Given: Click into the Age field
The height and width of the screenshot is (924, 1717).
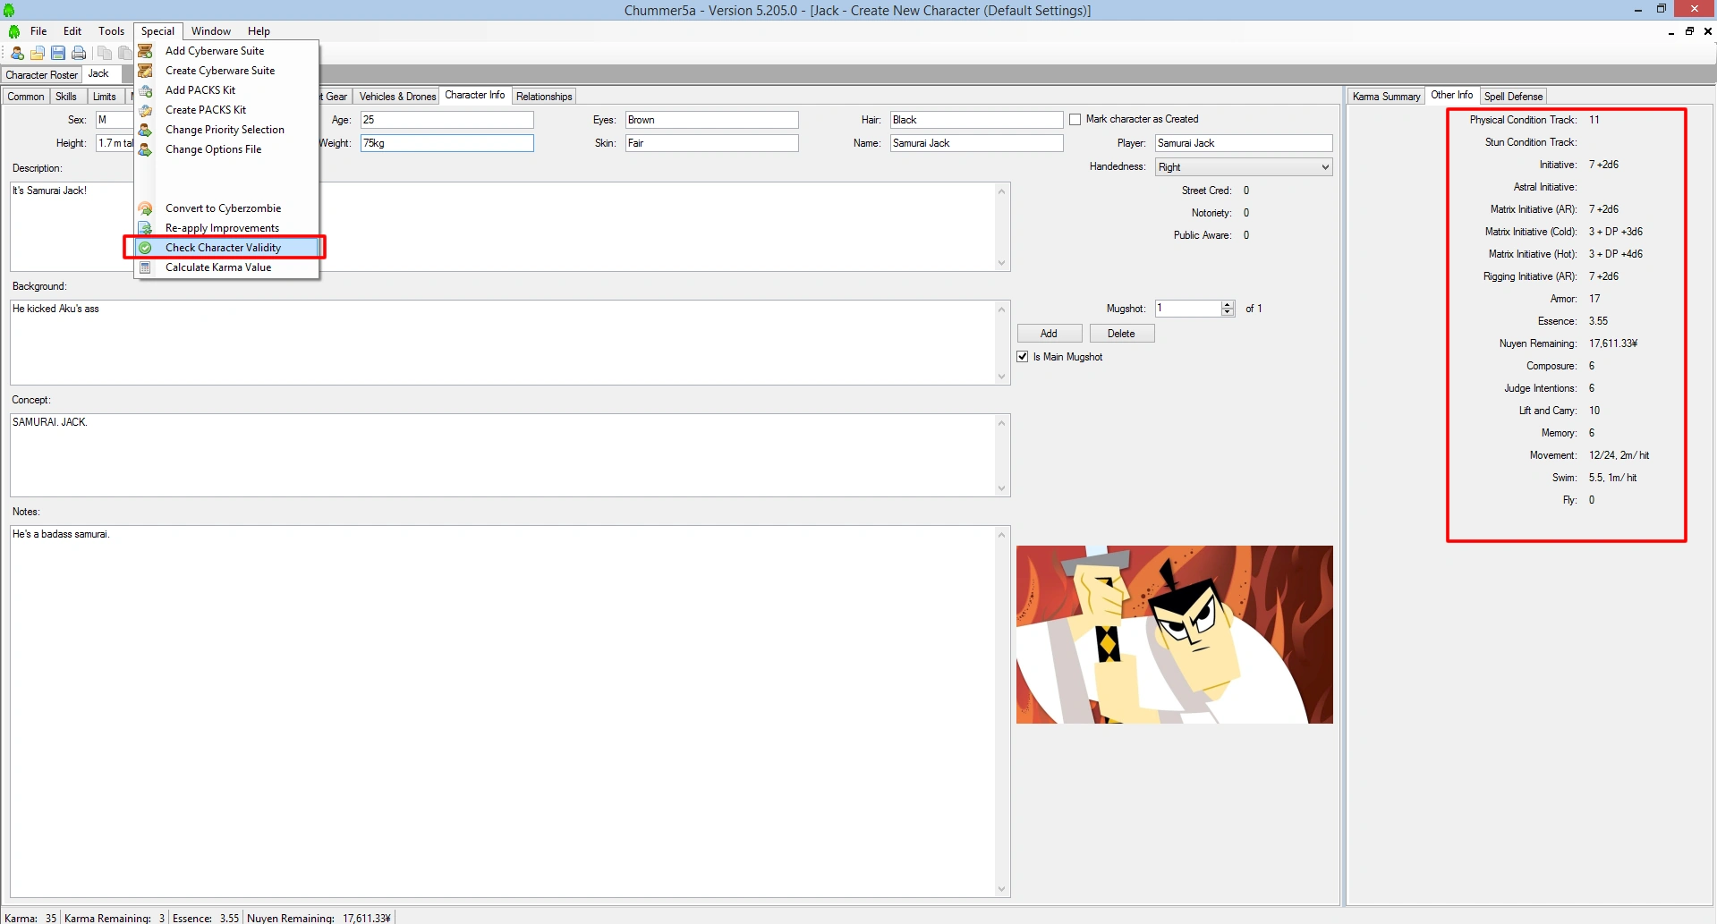Looking at the screenshot, I should pos(447,120).
